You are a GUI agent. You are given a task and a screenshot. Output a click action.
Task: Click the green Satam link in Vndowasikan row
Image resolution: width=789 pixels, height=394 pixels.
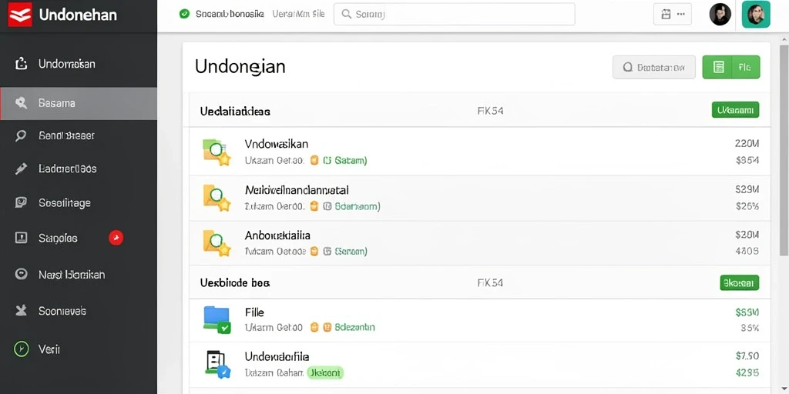pyautogui.click(x=351, y=161)
